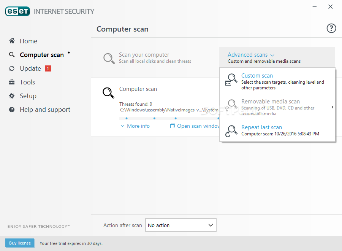Screen dimensions: 342x251
Task: Click the Help and support question icon
Action: 12,110
